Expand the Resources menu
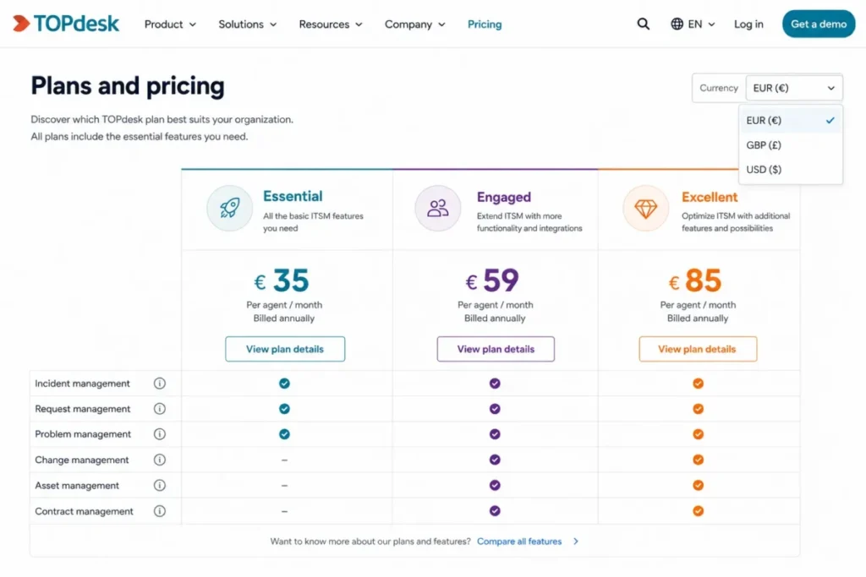 (331, 24)
